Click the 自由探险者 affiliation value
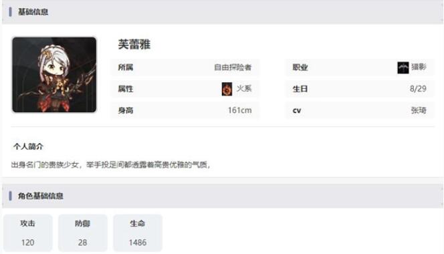Screen dimensions: 444x254 tap(233, 68)
